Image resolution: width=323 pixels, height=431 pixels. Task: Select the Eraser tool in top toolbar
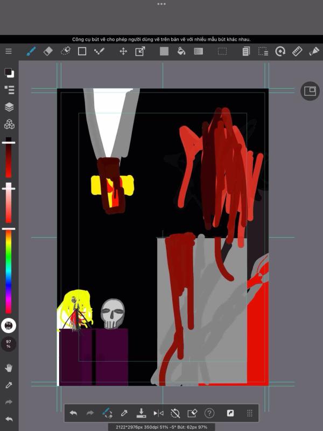(x=48, y=51)
